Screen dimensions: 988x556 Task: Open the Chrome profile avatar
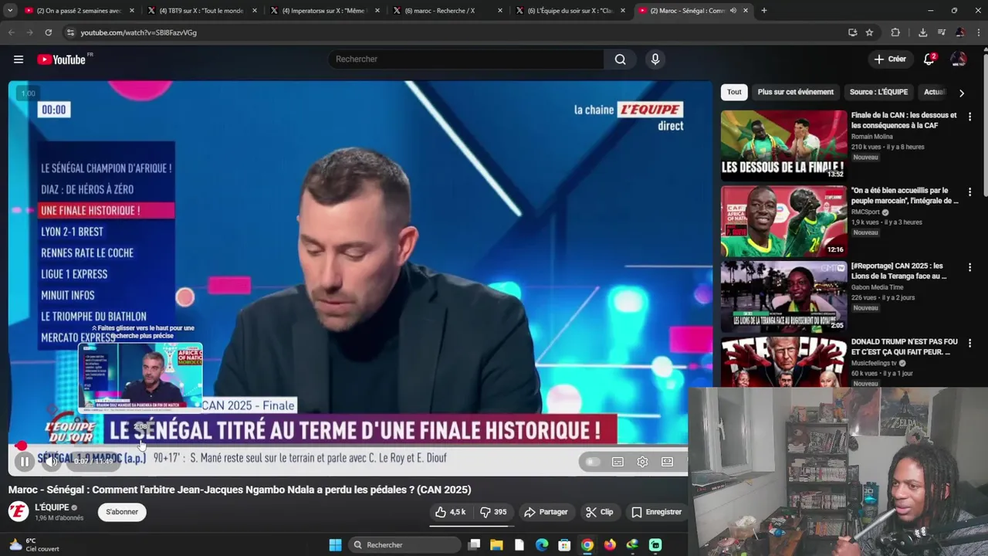coord(959,32)
